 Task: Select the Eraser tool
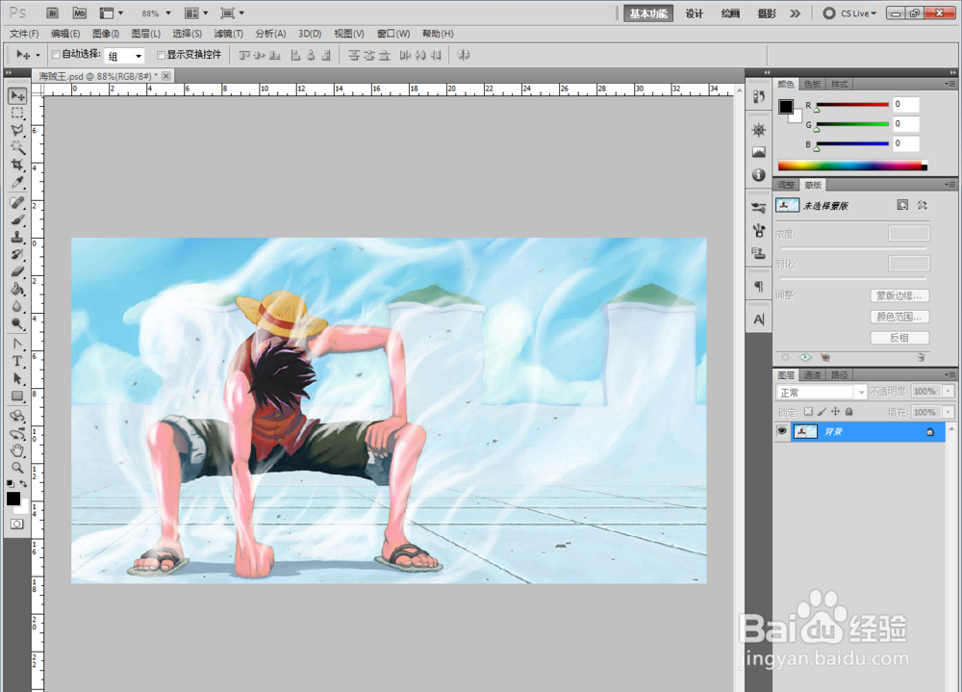(x=17, y=271)
